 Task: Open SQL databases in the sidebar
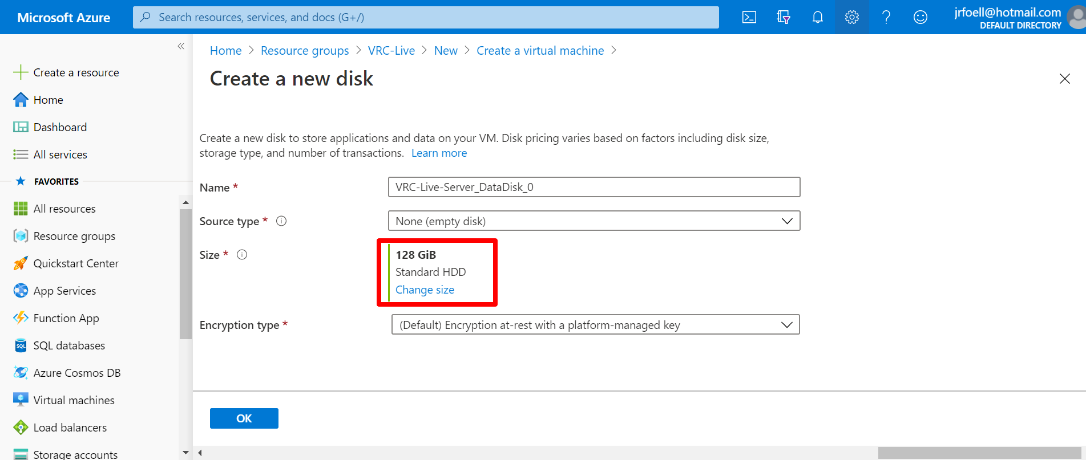(69, 345)
